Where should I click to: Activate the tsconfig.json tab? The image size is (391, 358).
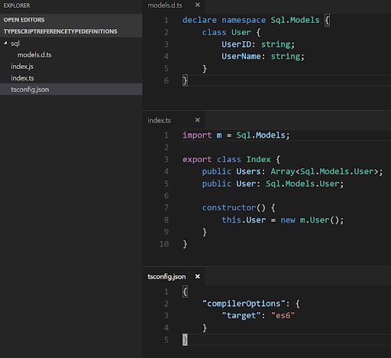[x=166, y=277]
